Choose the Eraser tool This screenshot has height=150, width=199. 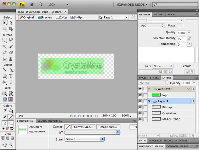11,53
